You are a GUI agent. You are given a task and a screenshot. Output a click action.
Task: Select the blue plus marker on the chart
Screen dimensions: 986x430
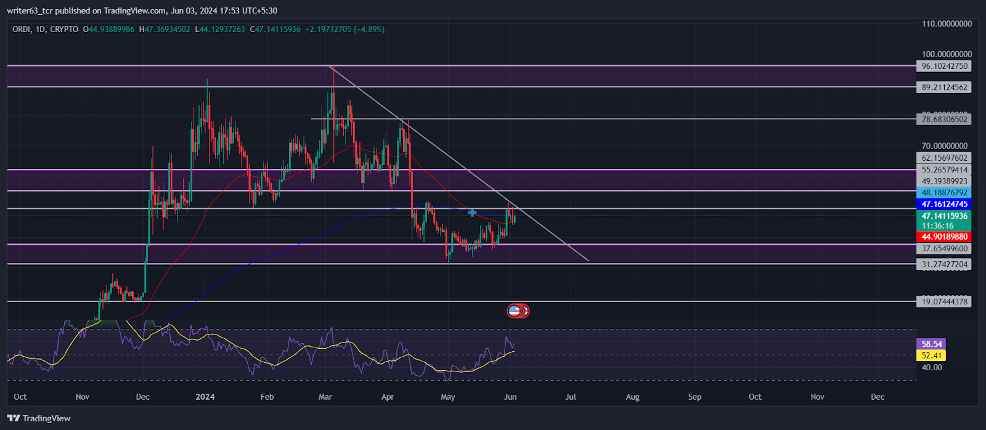tap(472, 213)
